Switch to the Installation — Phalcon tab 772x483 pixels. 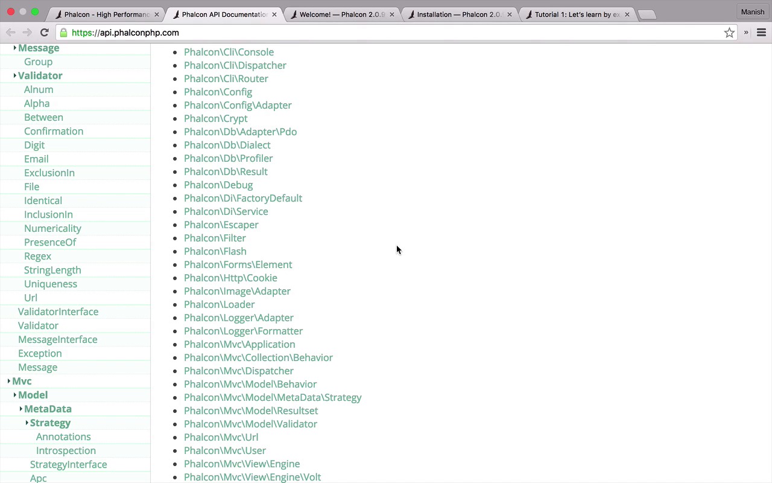[x=460, y=14]
